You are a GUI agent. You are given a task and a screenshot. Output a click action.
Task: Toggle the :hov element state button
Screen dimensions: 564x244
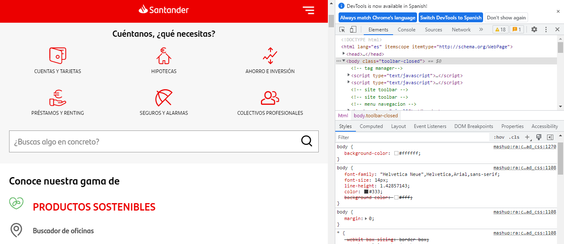click(499, 137)
